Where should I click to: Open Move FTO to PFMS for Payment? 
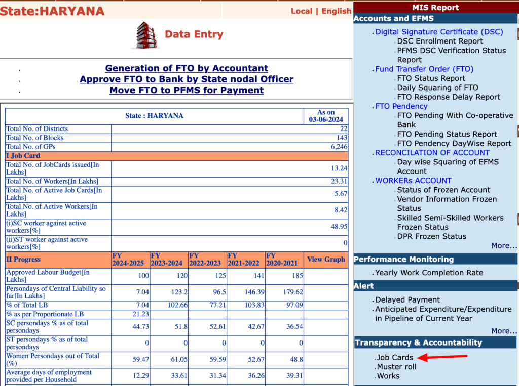coord(187,90)
